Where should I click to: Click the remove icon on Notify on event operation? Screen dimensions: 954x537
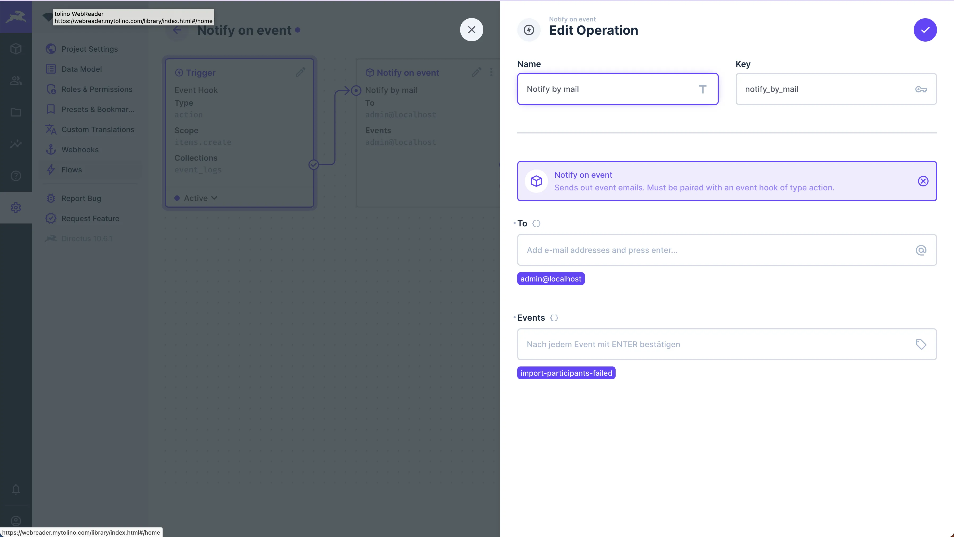[x=923, y=181]
